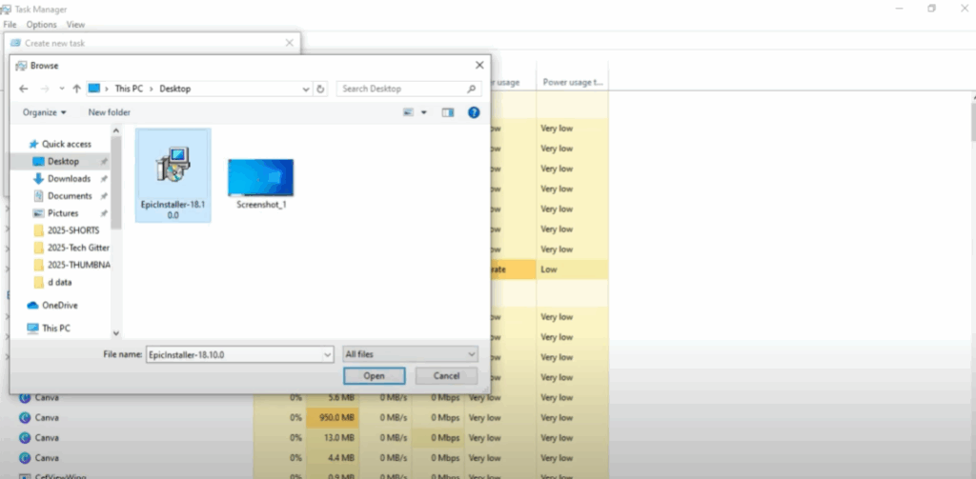Screen dimensions: 976x479
Task: Click the This PC icon in the address bar
Action: pyautogui.click(x=94, y=89)
